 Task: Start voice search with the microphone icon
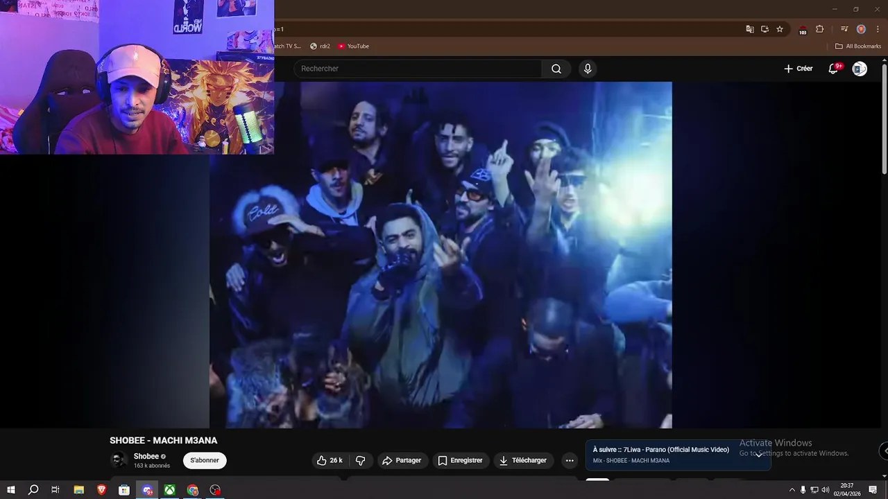pos(588,69)
